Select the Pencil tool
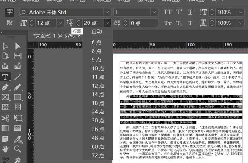This screenshot has width=248, height=163. (x=18, y=87)
